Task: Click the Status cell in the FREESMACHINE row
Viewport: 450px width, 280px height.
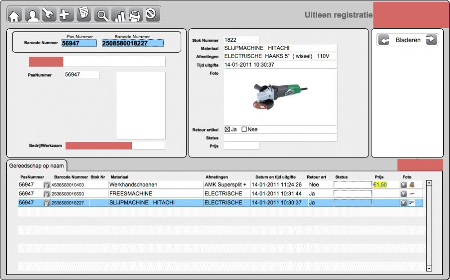Action: tap(353, 194)
